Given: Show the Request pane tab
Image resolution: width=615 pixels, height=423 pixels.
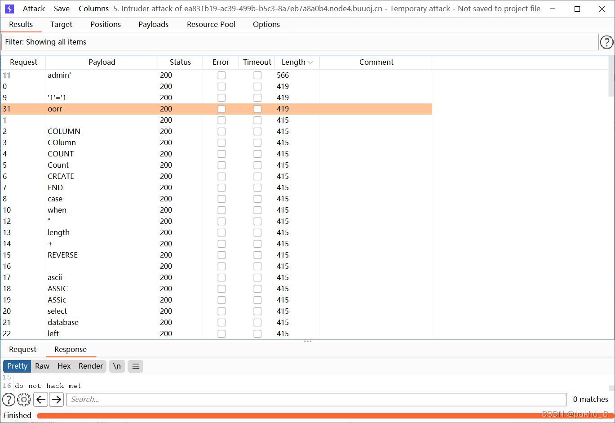Looking at the screenshot, I should (x=22, y=349).
